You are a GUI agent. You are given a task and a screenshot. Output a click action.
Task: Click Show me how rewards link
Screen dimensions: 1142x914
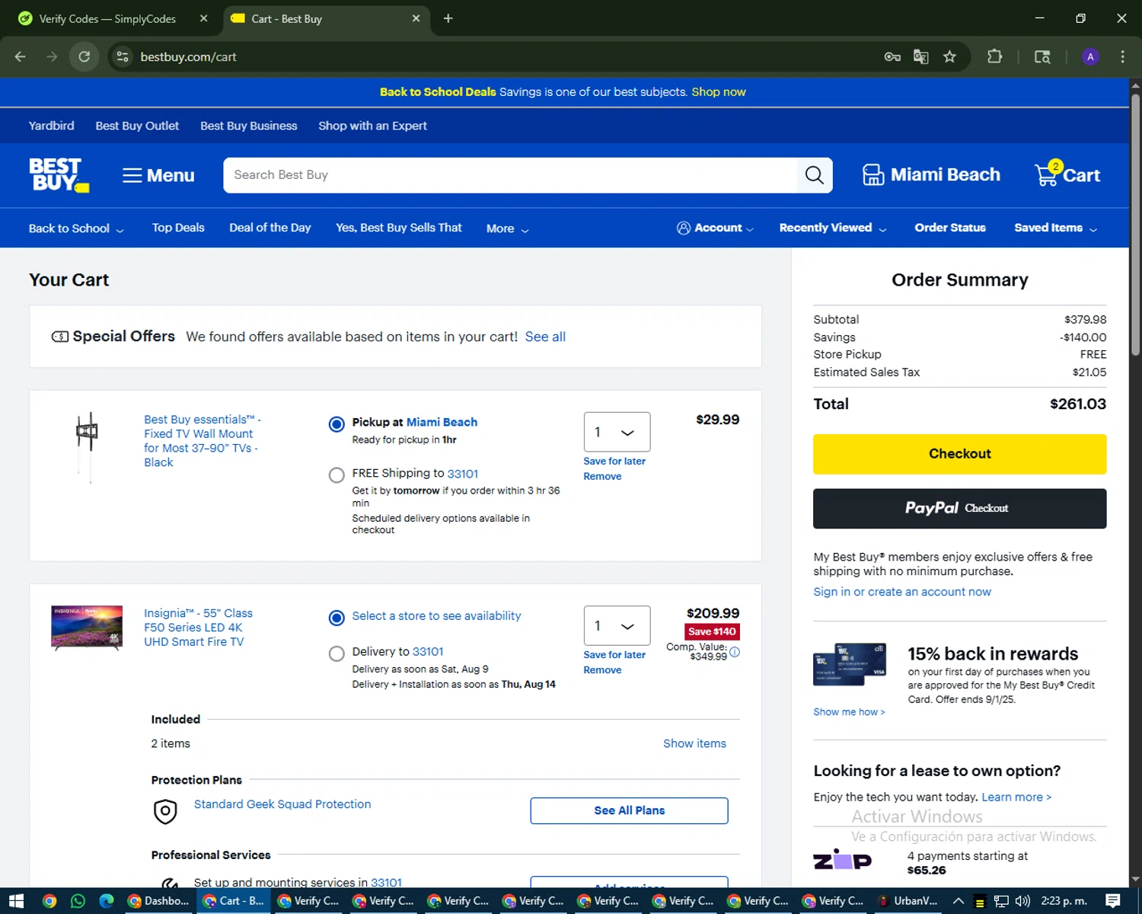point(849,712)
